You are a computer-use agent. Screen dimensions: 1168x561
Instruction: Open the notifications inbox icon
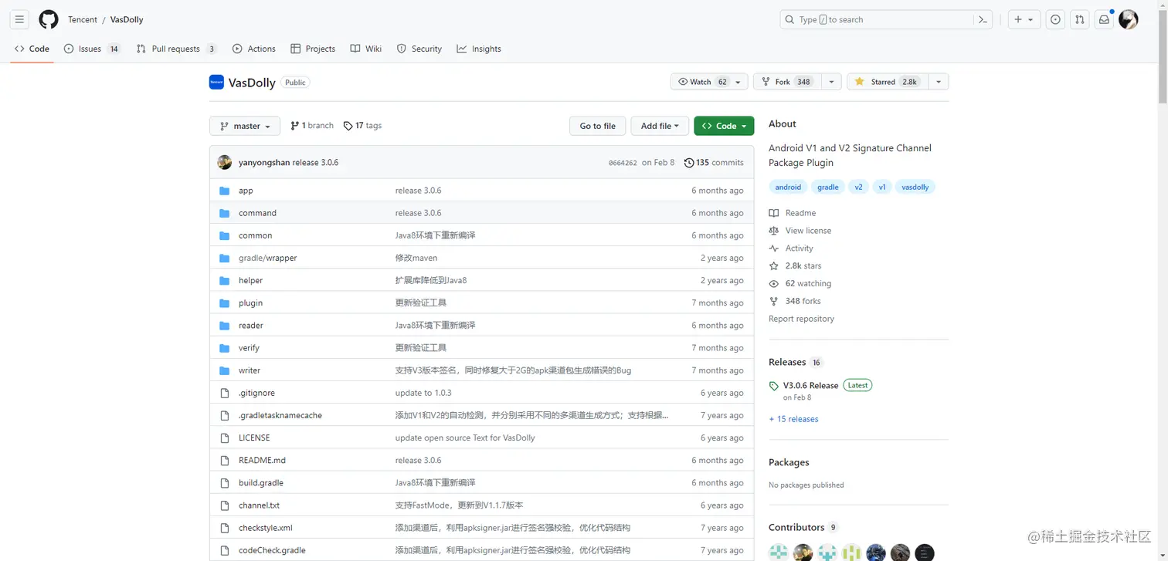pos(1104,19)
